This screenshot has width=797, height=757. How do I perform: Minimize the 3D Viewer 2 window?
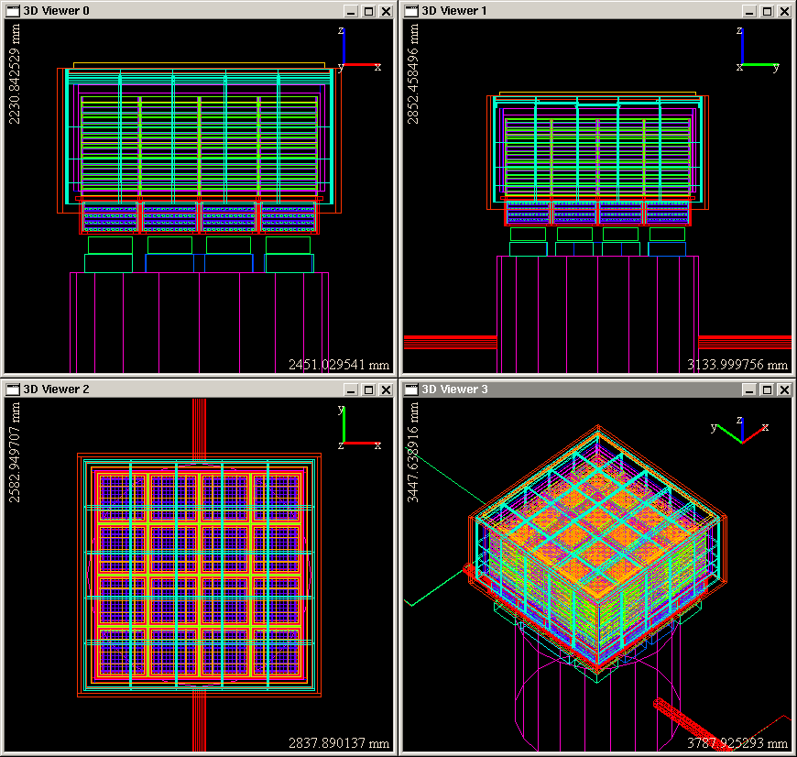[352, 389]
